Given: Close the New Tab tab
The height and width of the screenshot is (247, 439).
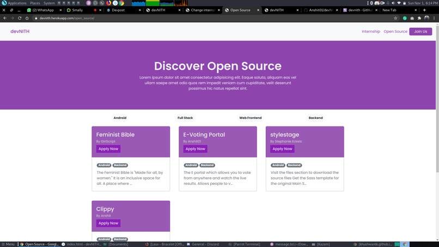Looking at the screenshot, I should (416, 10).
